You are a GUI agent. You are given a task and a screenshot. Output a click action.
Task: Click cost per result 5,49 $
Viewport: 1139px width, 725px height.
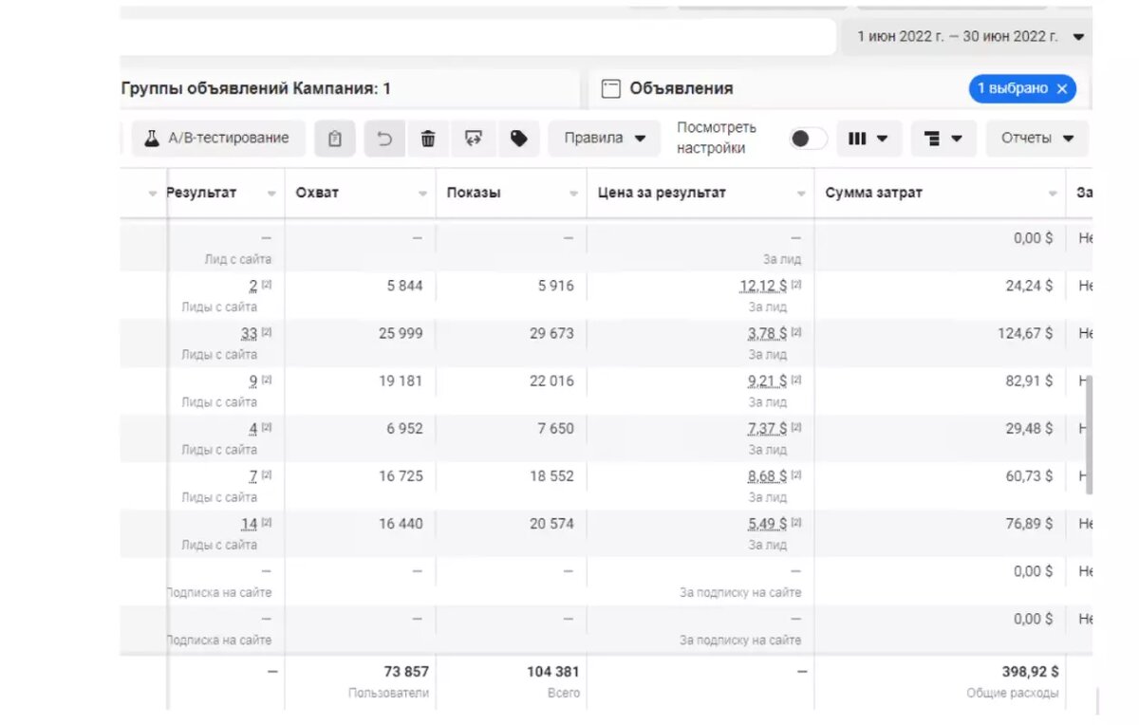767,524
